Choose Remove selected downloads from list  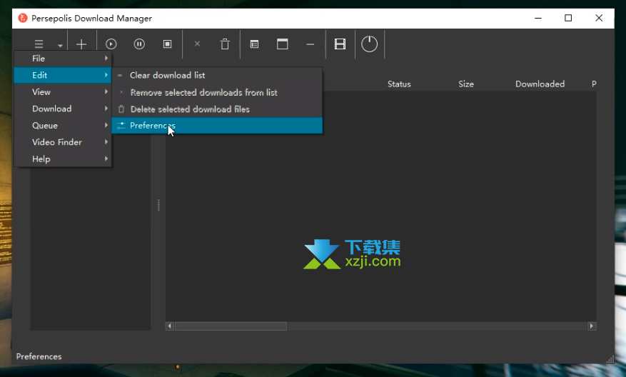click(x=217, y=92)
